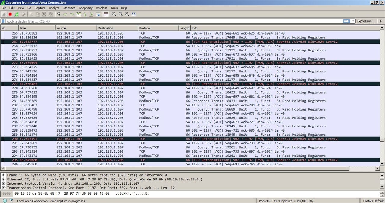Open the Telephony menu
385x203 pixels.
click(85, 8)
